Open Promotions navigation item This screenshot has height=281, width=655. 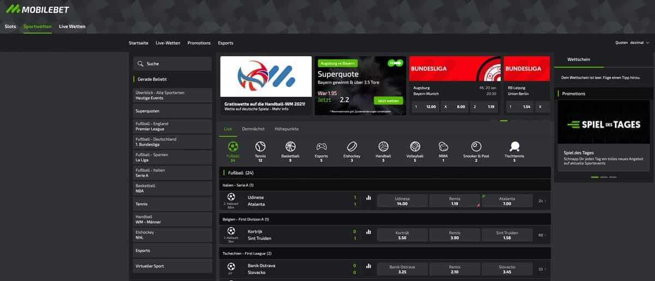click(199, 43)
